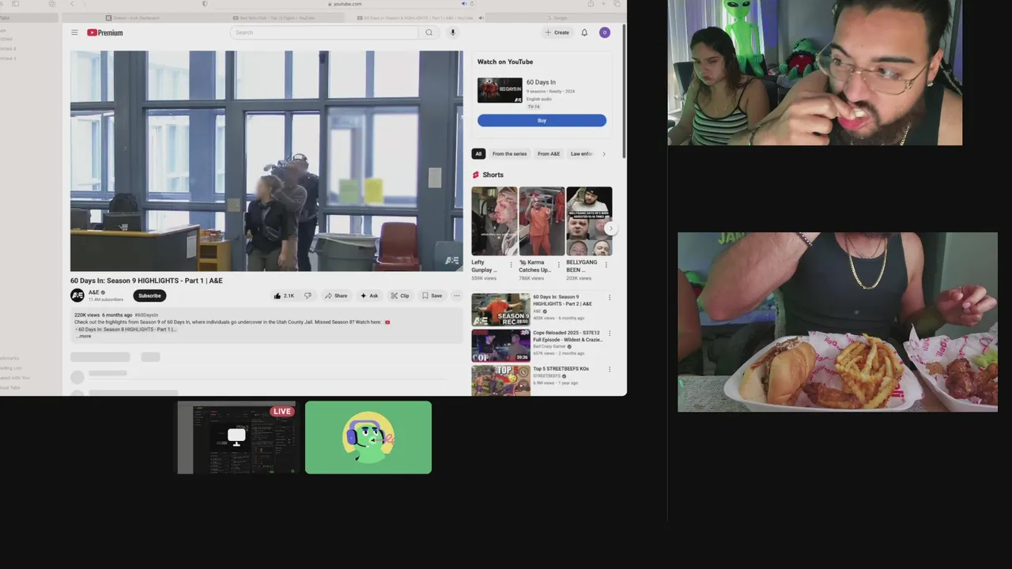Screen dimensions: 1012x569
Task: Open the 60 Days In series thumbnail
Action: click(x=500, y=90)
